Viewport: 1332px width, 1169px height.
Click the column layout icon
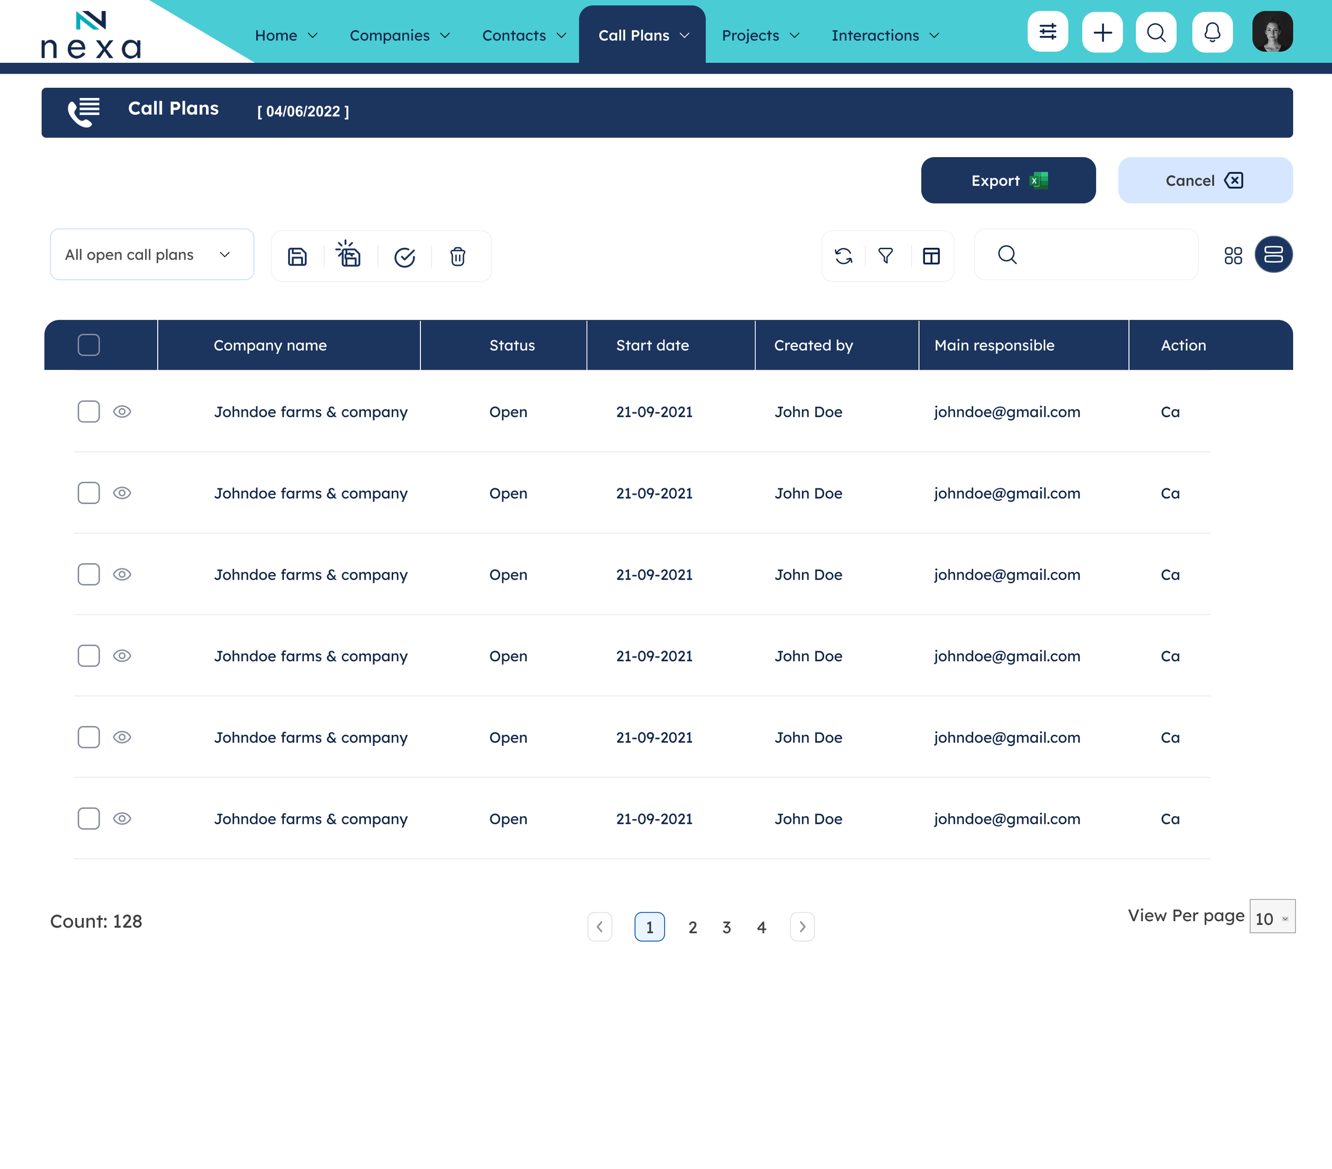point(931,255)
